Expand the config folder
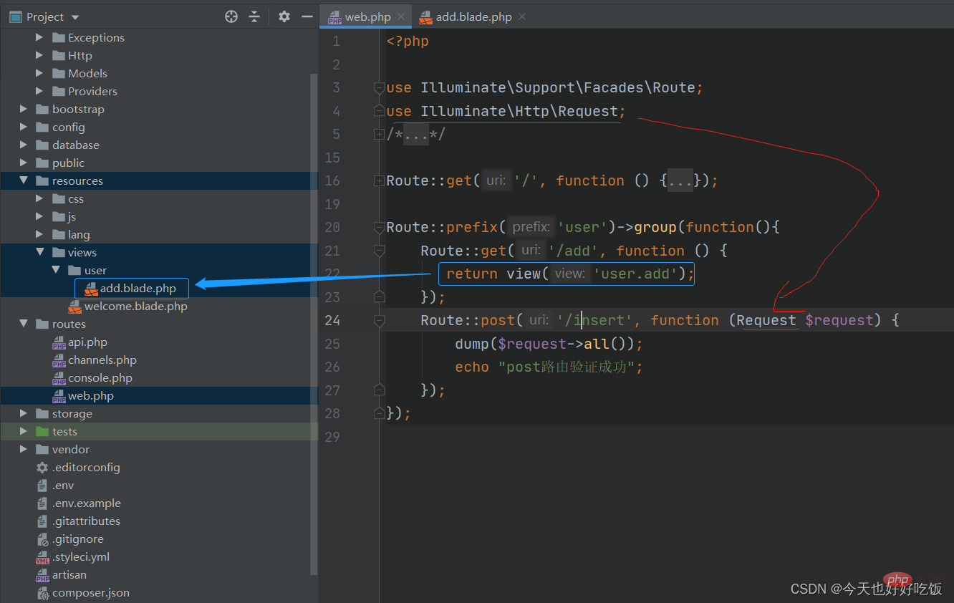The width and height of the screenshot is (954, 603). (24, 127)
